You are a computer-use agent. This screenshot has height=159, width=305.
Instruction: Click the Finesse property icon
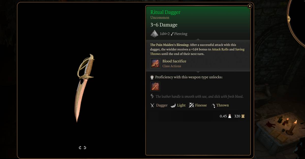point(191,105)
